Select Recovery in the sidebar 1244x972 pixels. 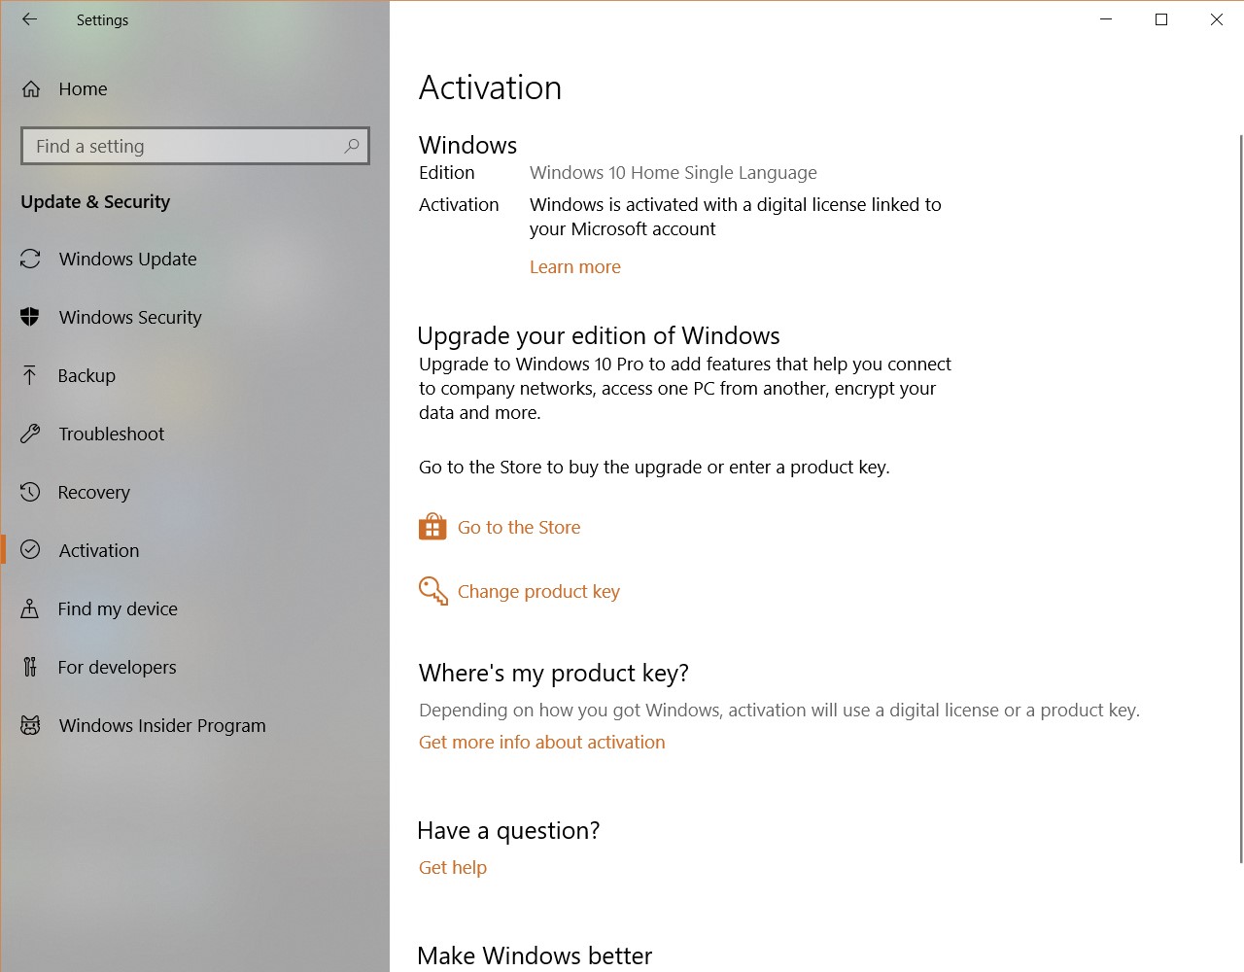point(194,492)
